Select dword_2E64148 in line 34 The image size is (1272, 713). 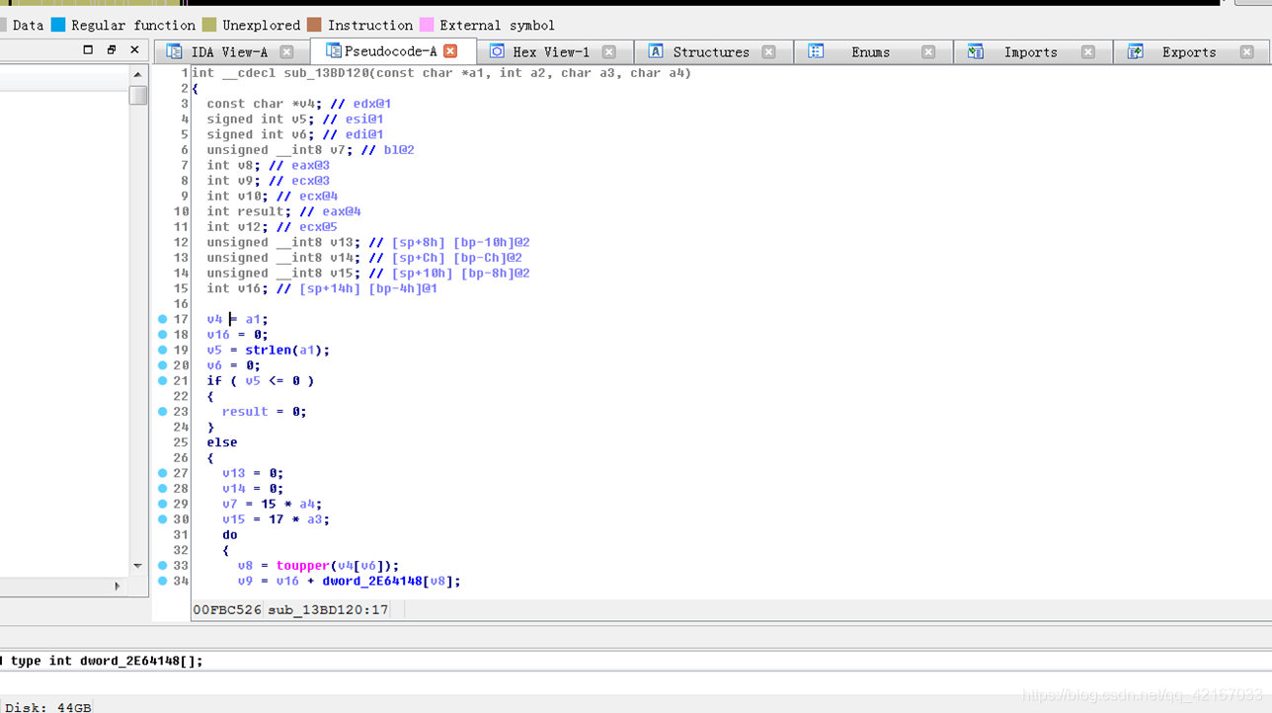tap(370, 582)
